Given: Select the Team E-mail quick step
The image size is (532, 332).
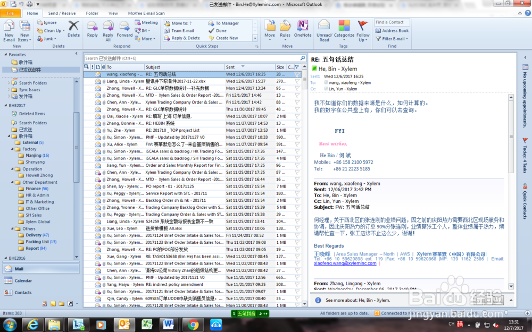Looking at the screenshot, I should [179, 30].
